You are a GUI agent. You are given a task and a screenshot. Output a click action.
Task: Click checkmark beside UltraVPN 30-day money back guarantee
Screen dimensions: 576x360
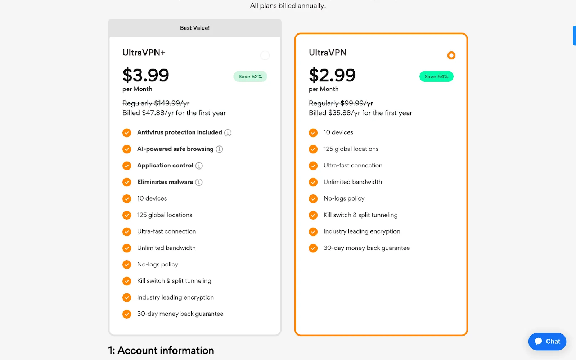[x=313, y=248]
